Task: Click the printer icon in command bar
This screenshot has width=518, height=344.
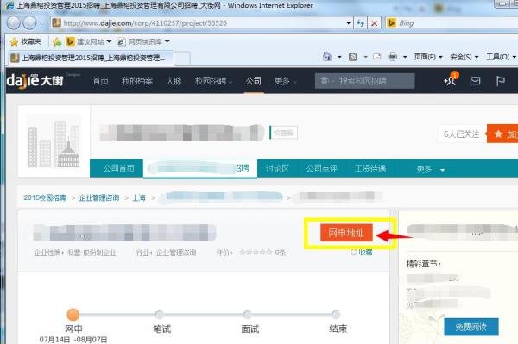Action: coord(393,57)
